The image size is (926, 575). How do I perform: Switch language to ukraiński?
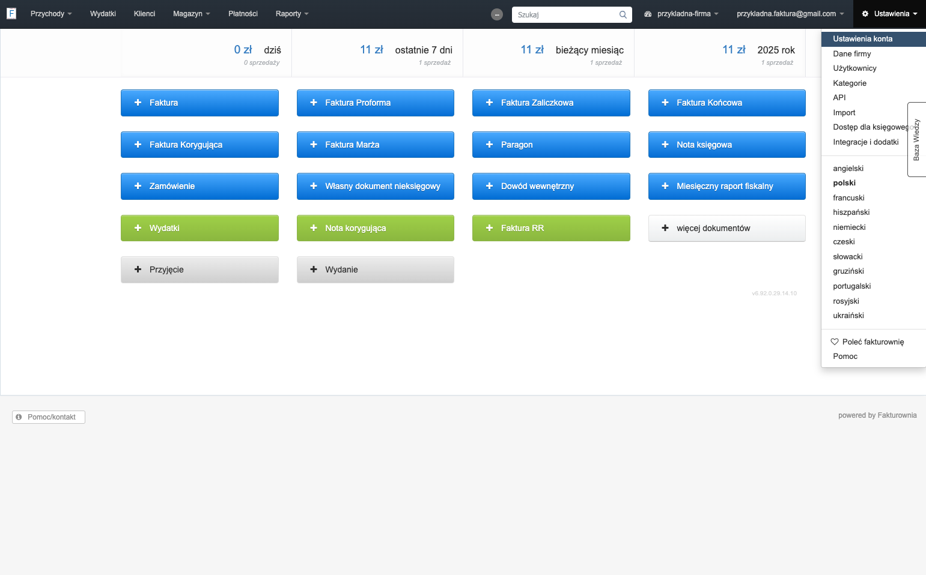click(x=874, y=316)
